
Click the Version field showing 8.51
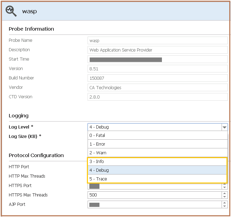click(x=157, y=69)
